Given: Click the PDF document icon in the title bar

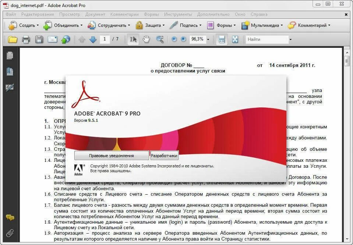Looking at the screenshot, I should 6,5.
